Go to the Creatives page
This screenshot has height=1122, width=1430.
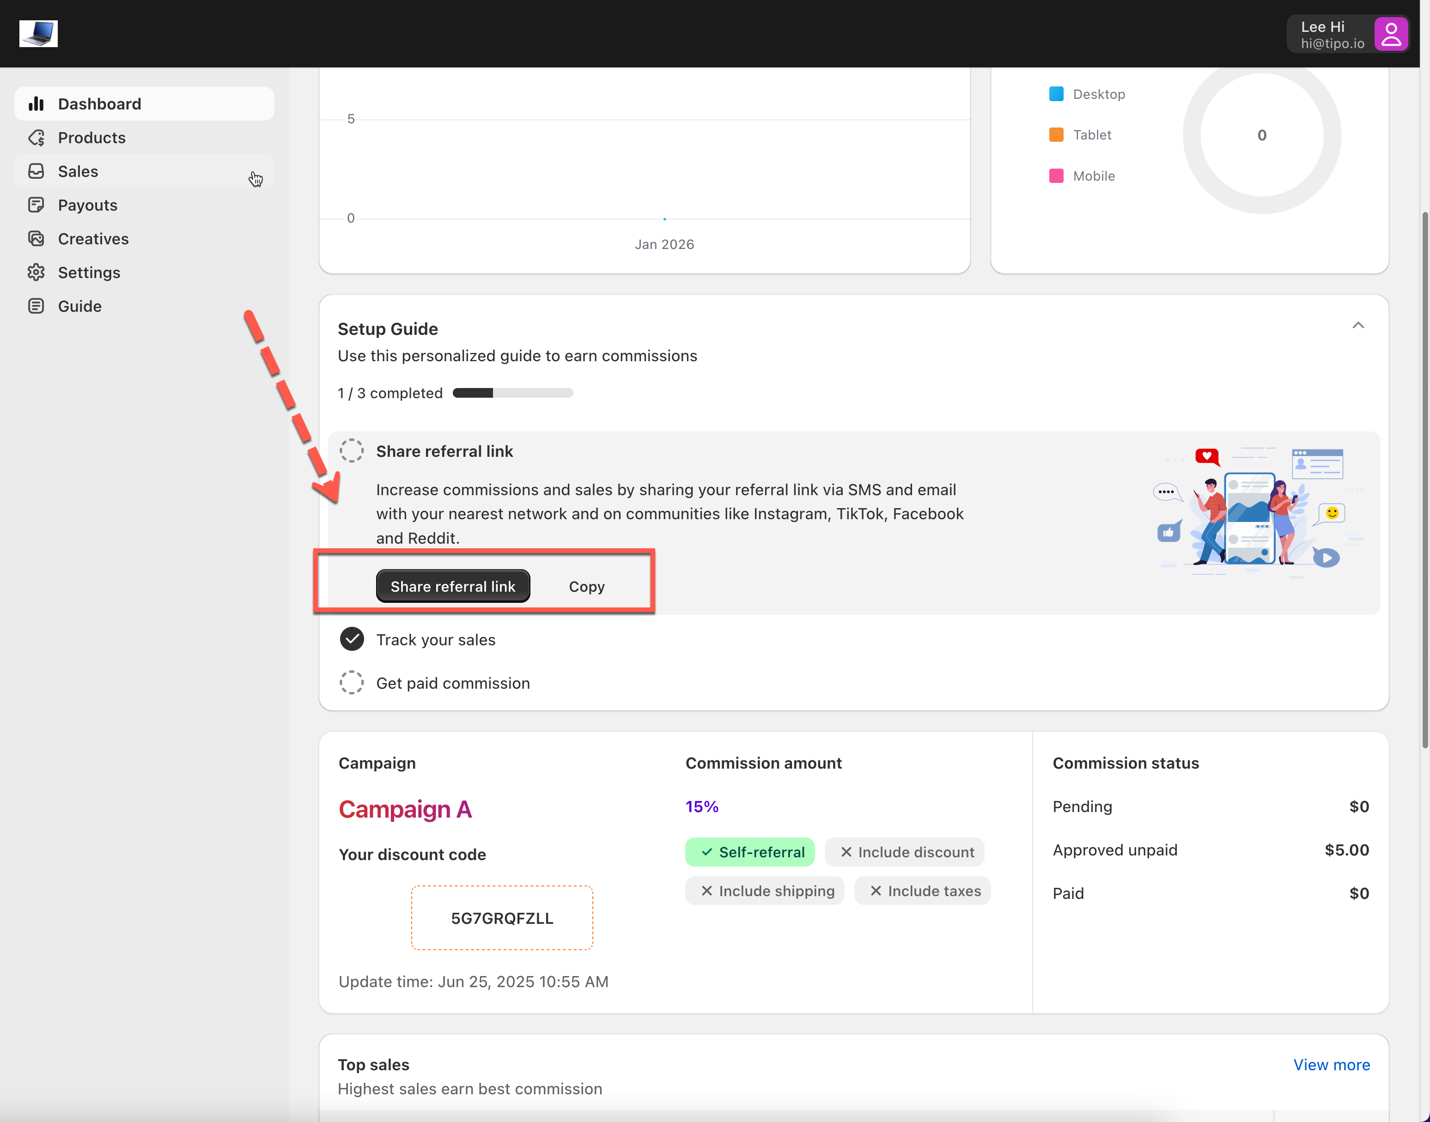point(93,238)
